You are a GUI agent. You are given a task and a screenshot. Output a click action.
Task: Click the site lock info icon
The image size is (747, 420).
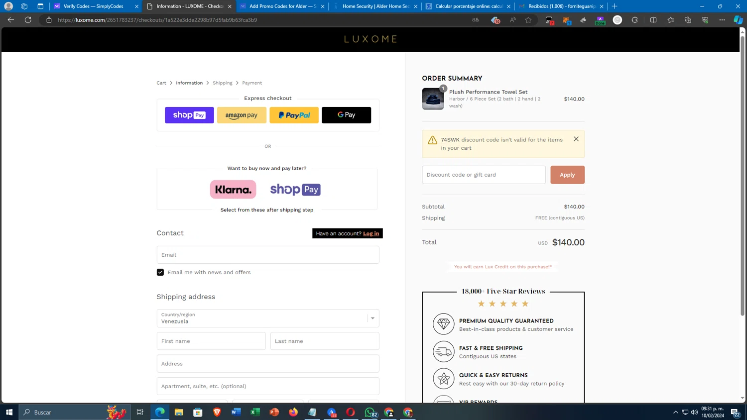pyautogui.click(x=49, y=20)
